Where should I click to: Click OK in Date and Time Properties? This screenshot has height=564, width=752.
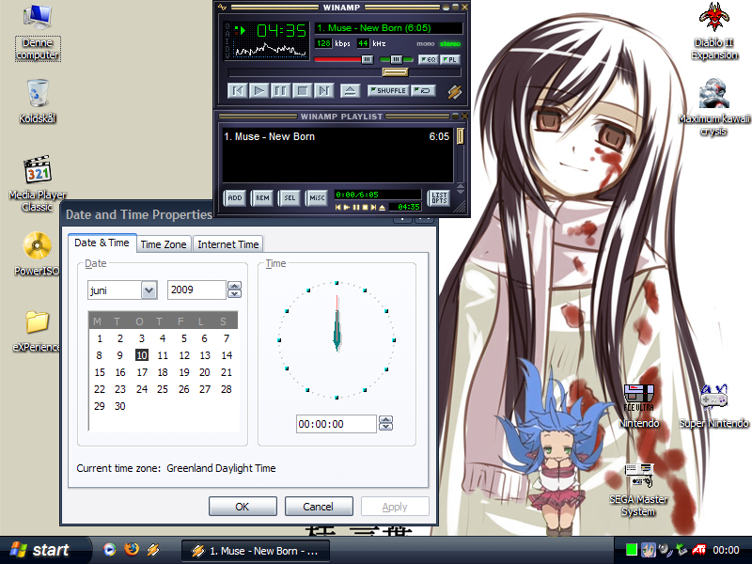click(x=243, y=507)
